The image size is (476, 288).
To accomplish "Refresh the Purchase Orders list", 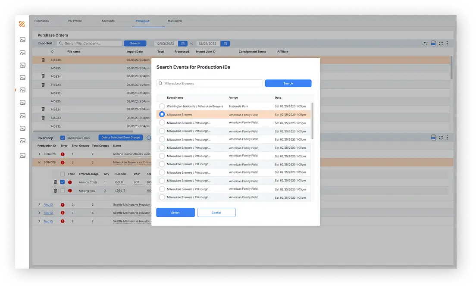I will [x=441, y=44].
